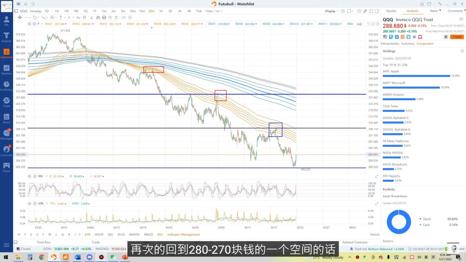Select the crosshair move tool
466x262 pixels.
pyautogui.click(x=20, y=17)
